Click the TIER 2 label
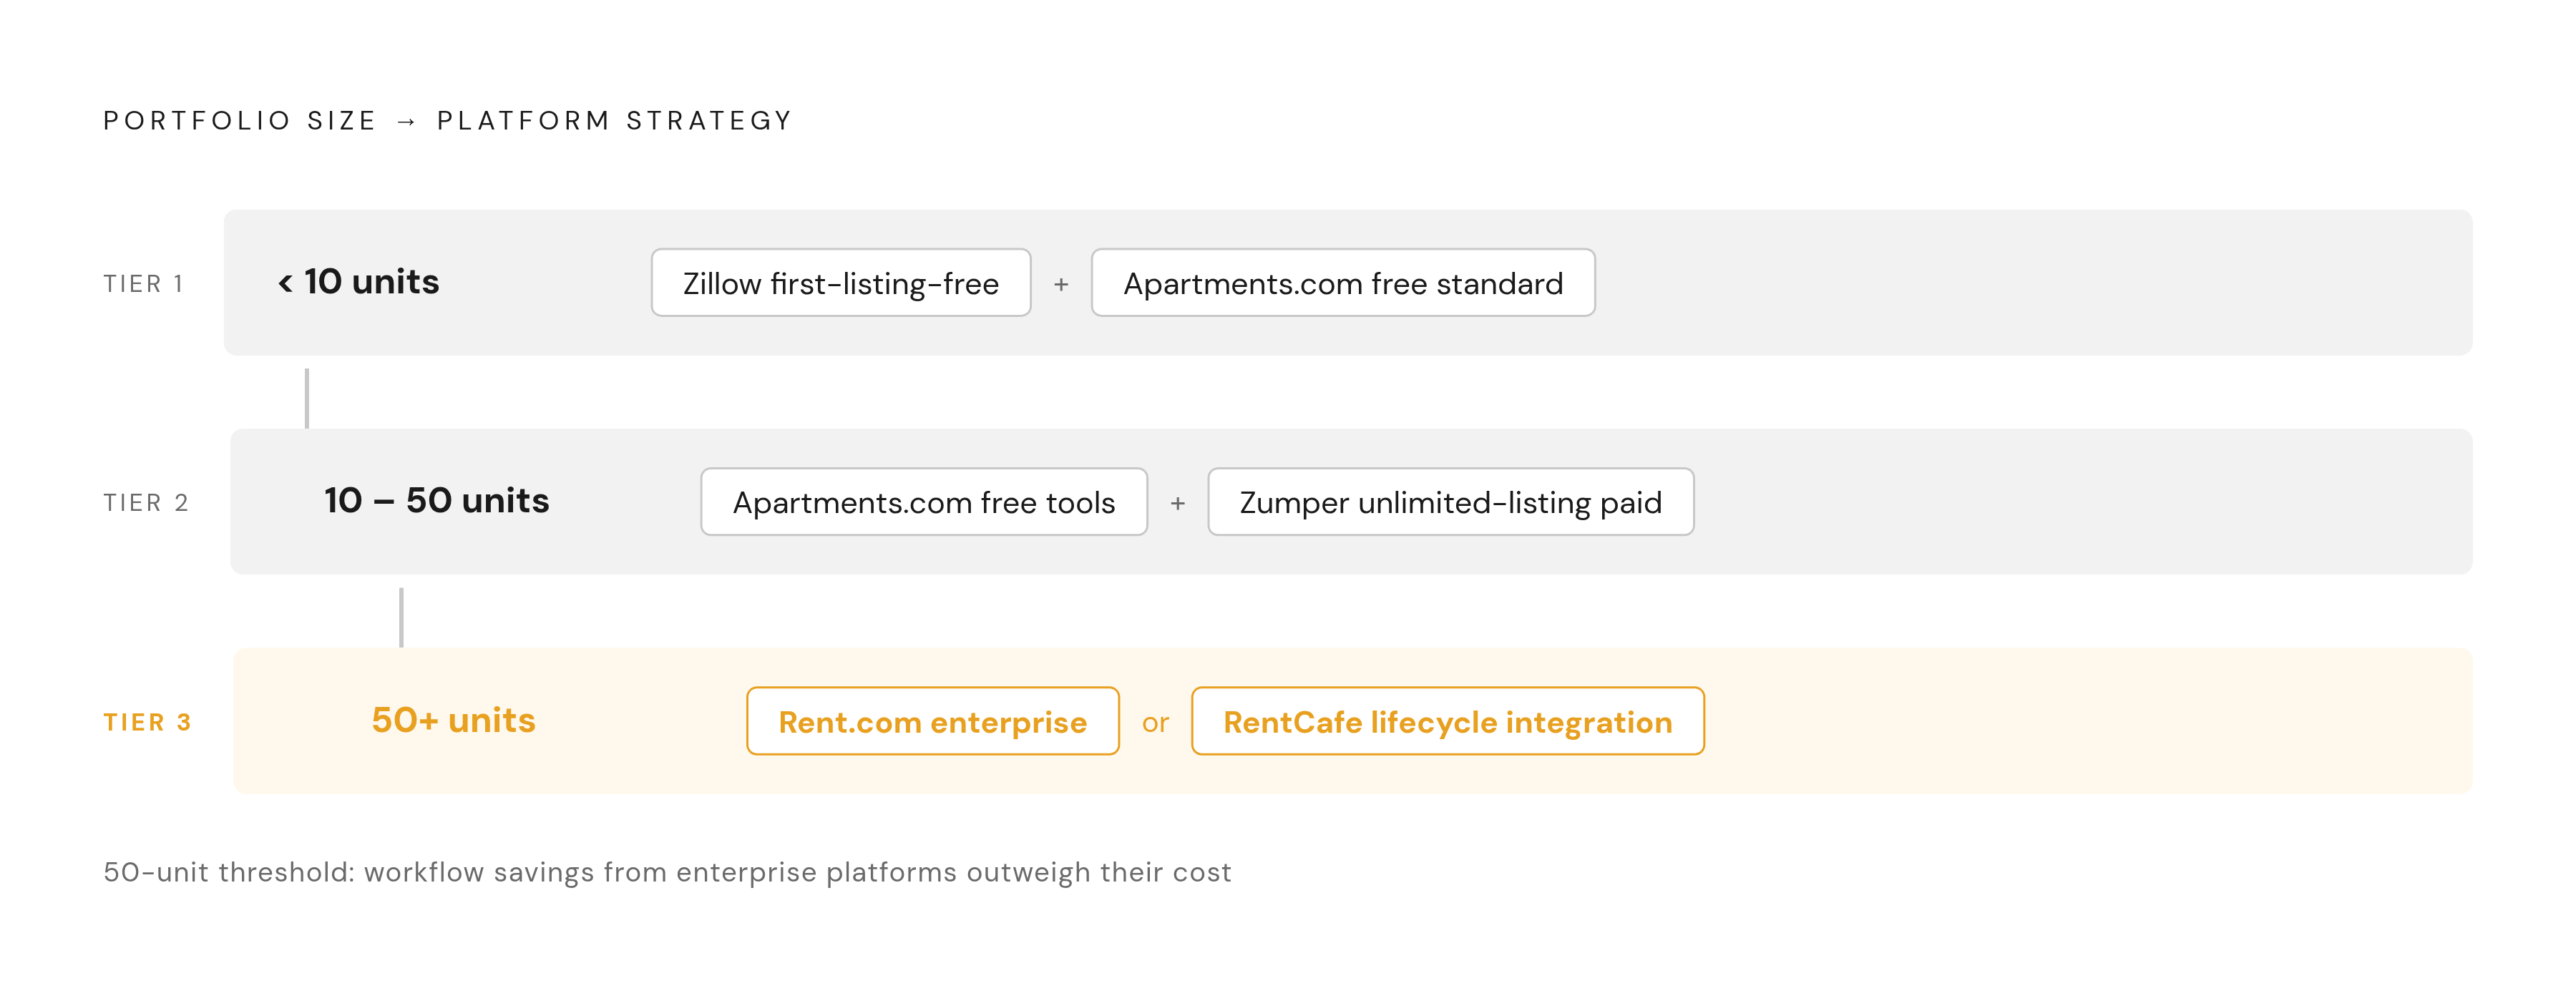This screenshot has height=996, width=2576. coord(146,503)
